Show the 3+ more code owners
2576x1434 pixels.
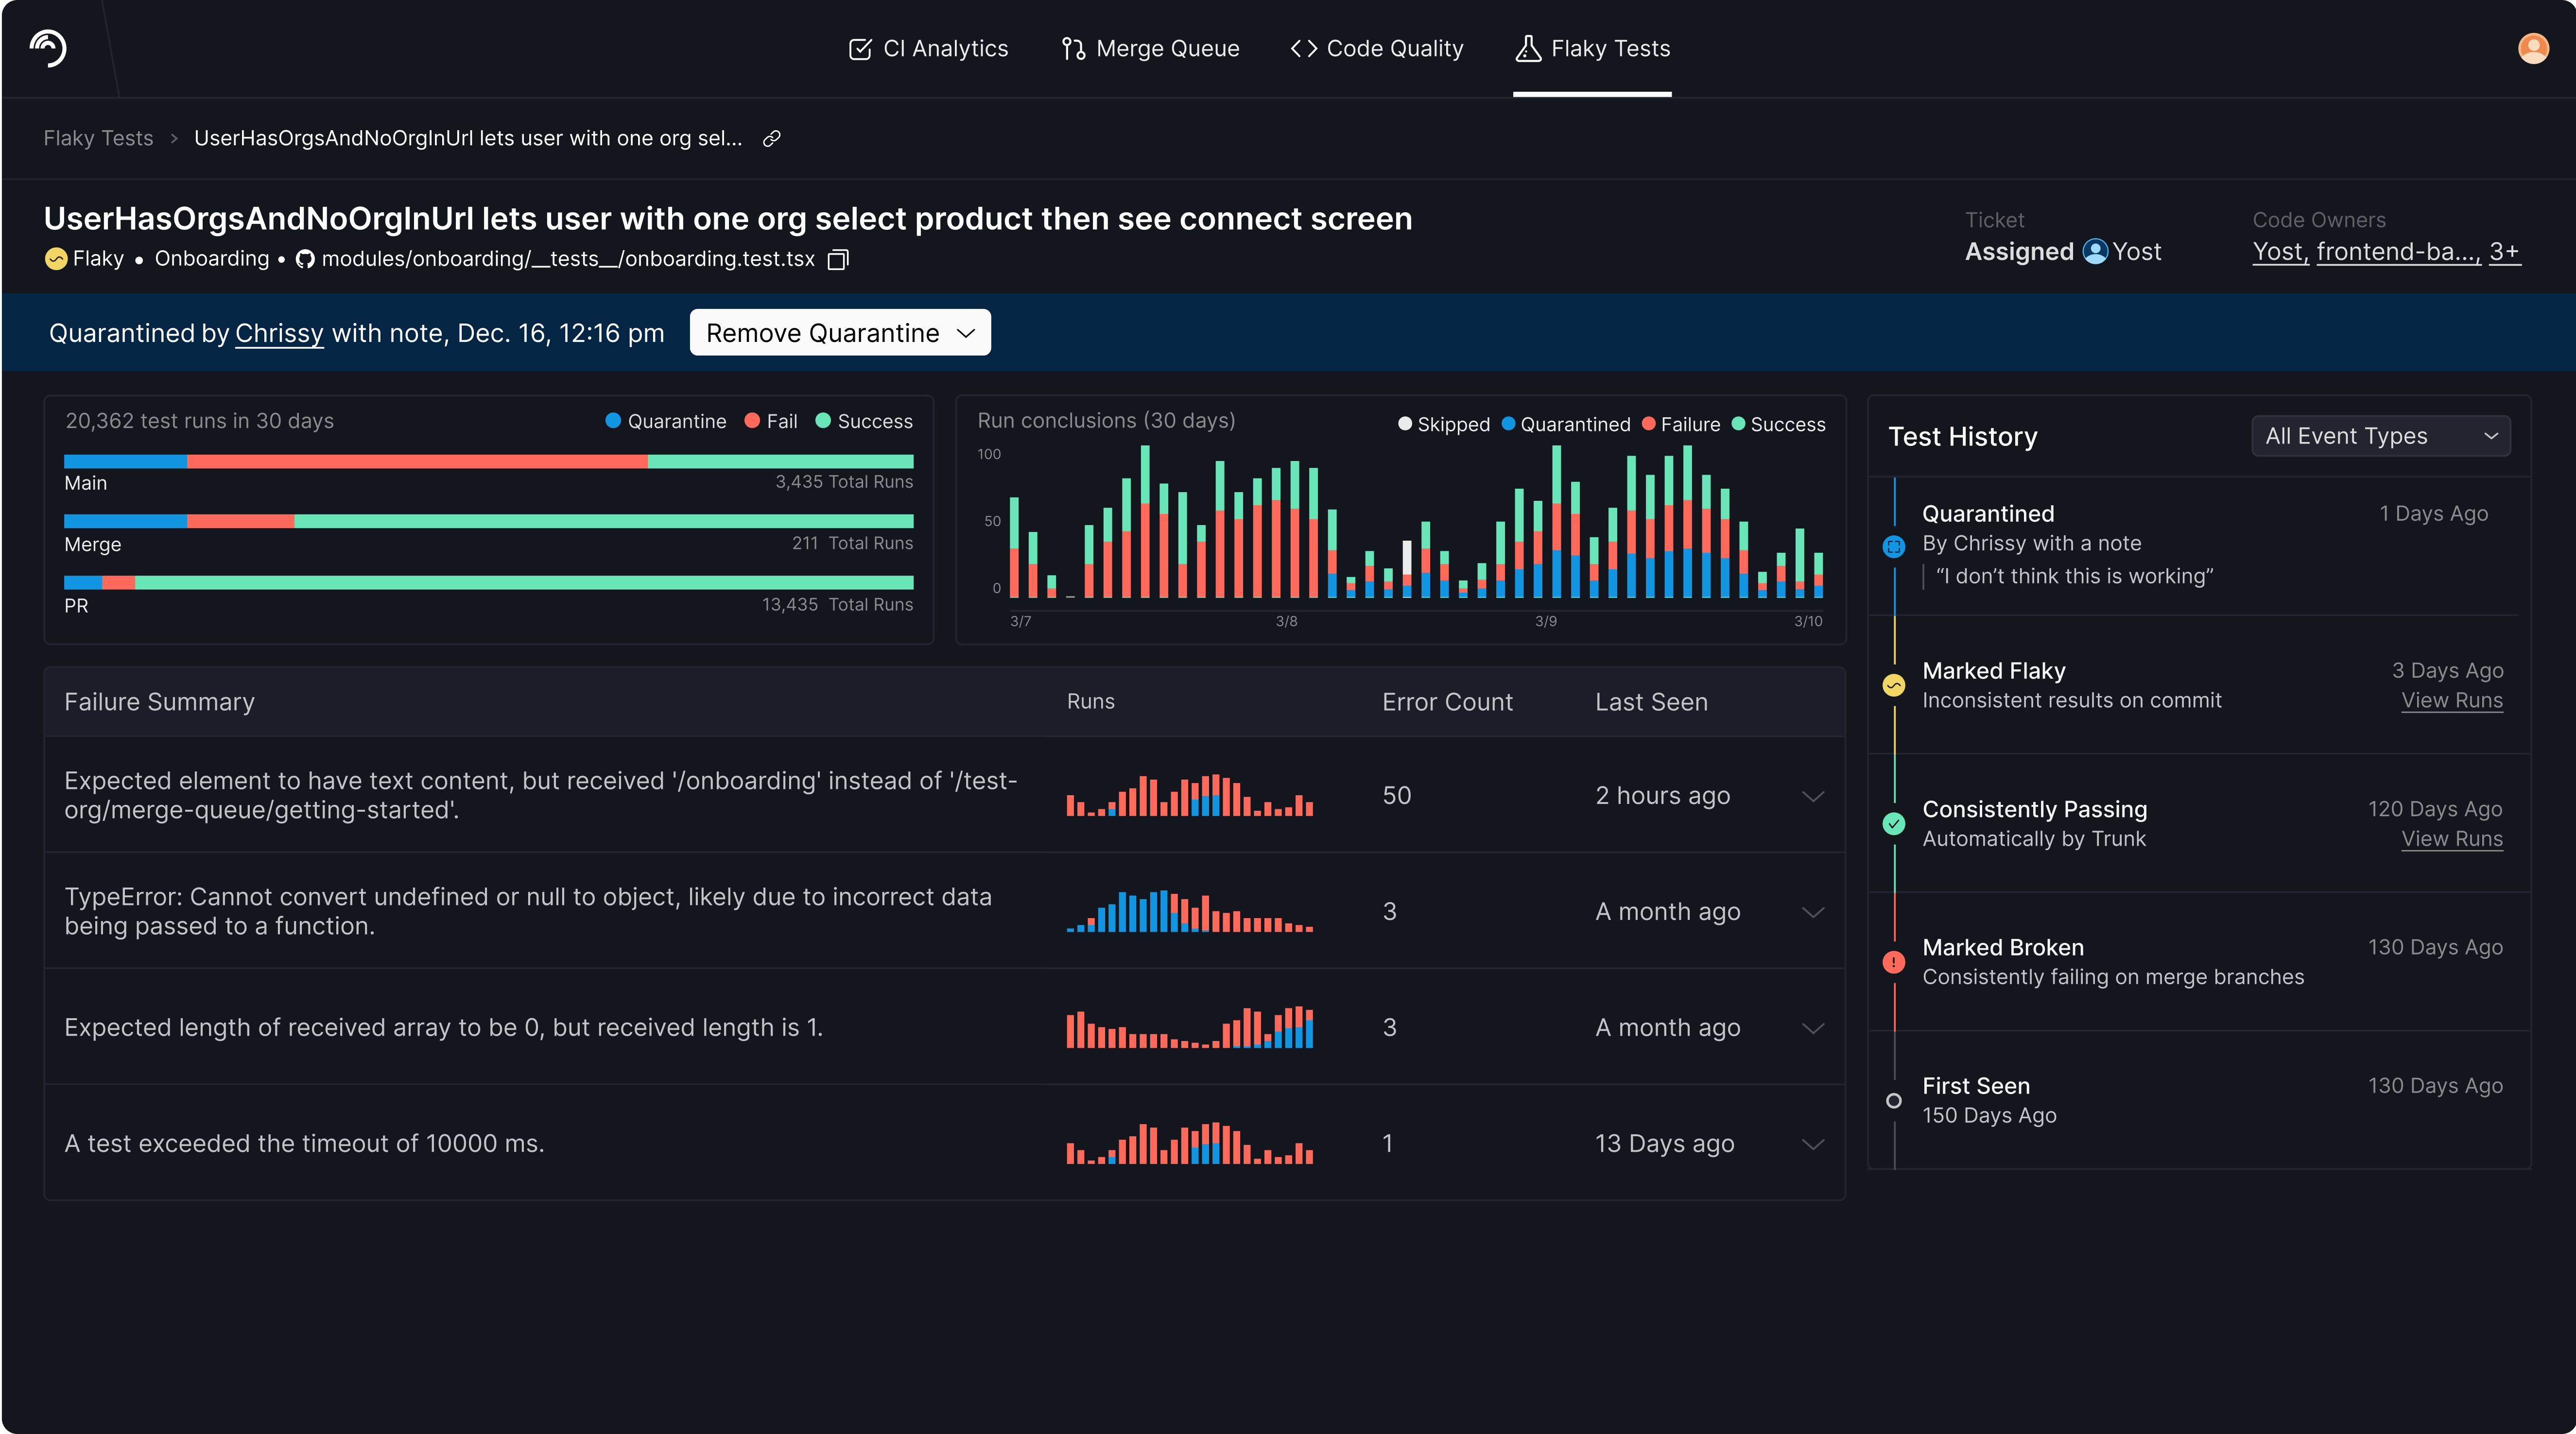pos(2504,252)
